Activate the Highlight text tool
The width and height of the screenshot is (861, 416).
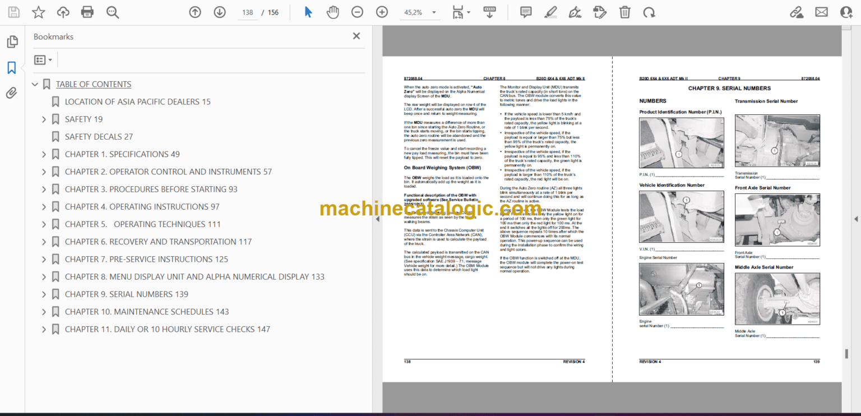(x=550, y=11)
